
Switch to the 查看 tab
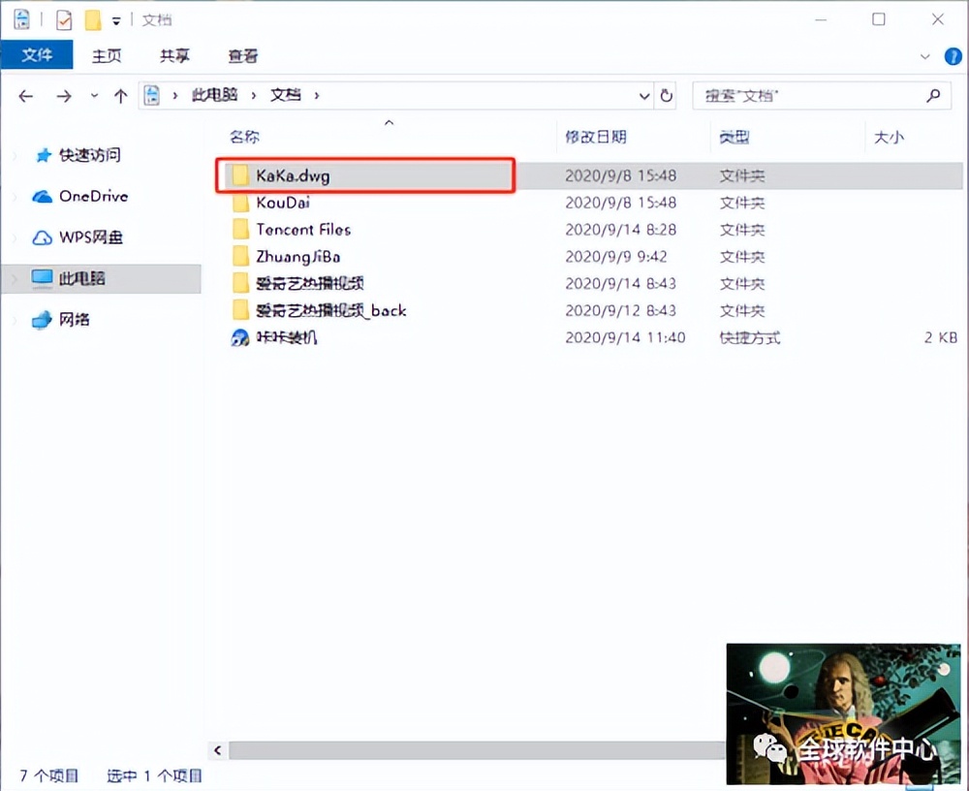241,55
